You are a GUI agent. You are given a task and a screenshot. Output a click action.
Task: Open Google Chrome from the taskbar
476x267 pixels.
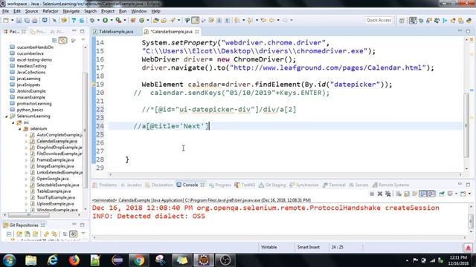pos(138,260)
